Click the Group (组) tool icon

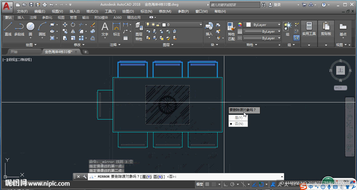point(287,29)
